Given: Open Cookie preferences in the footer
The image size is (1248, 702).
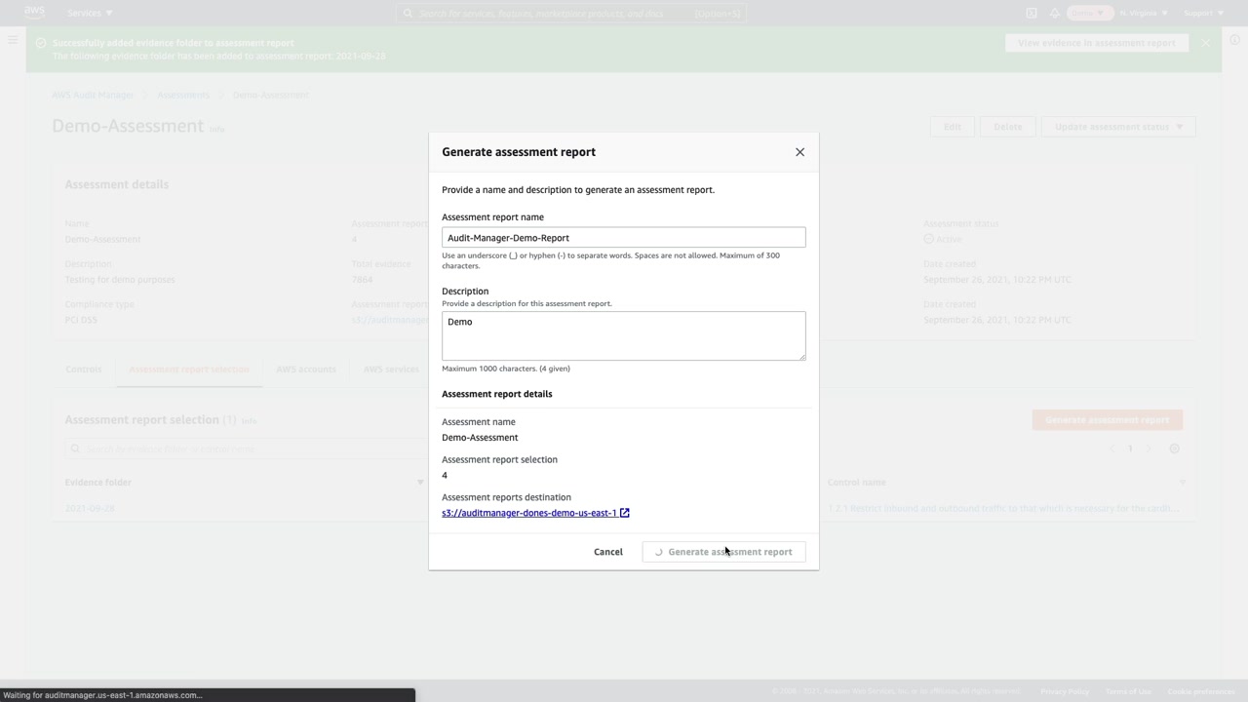Looking at the screenshot, I should (x=1201, y=691).
